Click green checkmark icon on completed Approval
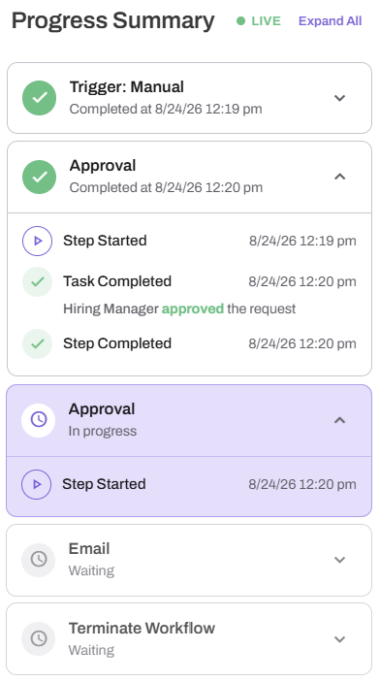The image size is (380, 682). tap(39, 177)
